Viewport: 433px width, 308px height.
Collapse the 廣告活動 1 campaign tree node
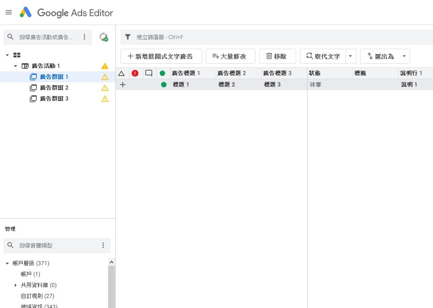16,66
